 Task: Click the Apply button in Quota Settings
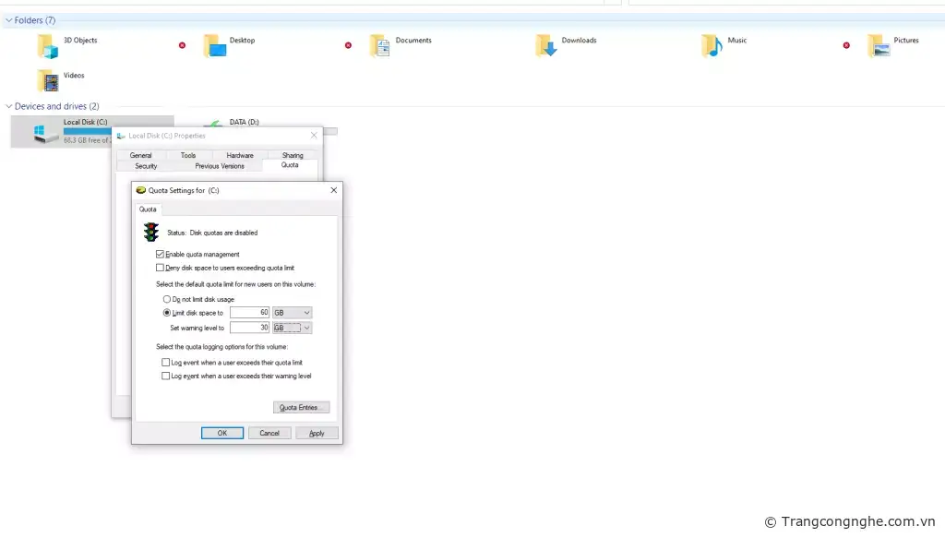[x=317, y=433]
